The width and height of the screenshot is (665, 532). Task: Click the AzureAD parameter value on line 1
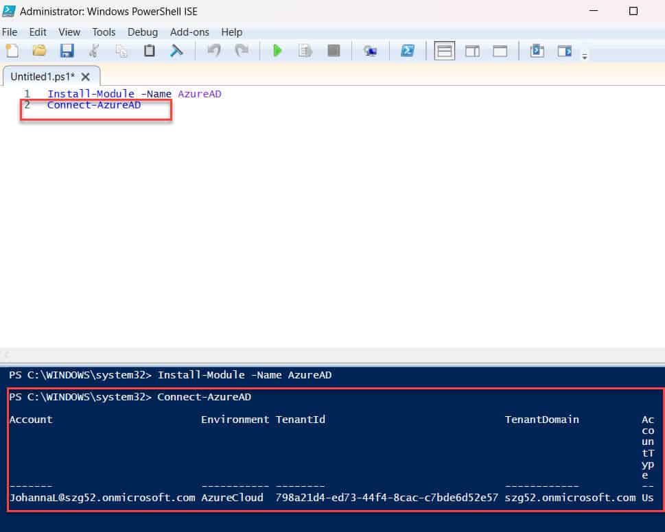pos(199,94)
